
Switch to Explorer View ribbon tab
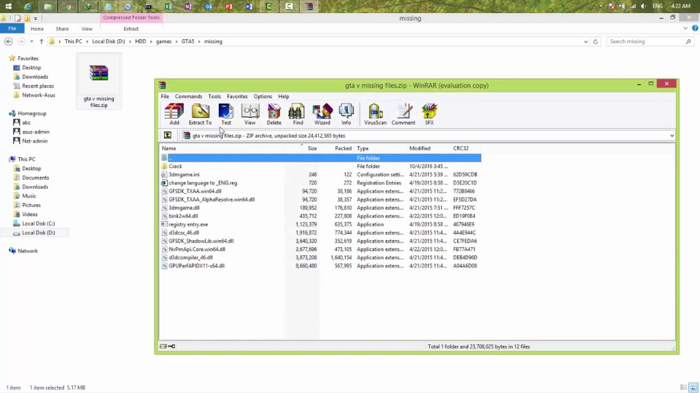click(86, 28)
